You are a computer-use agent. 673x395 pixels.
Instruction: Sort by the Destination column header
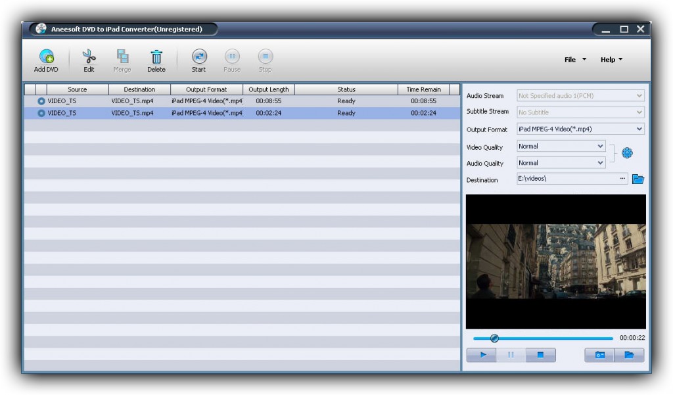coord(139,89)
